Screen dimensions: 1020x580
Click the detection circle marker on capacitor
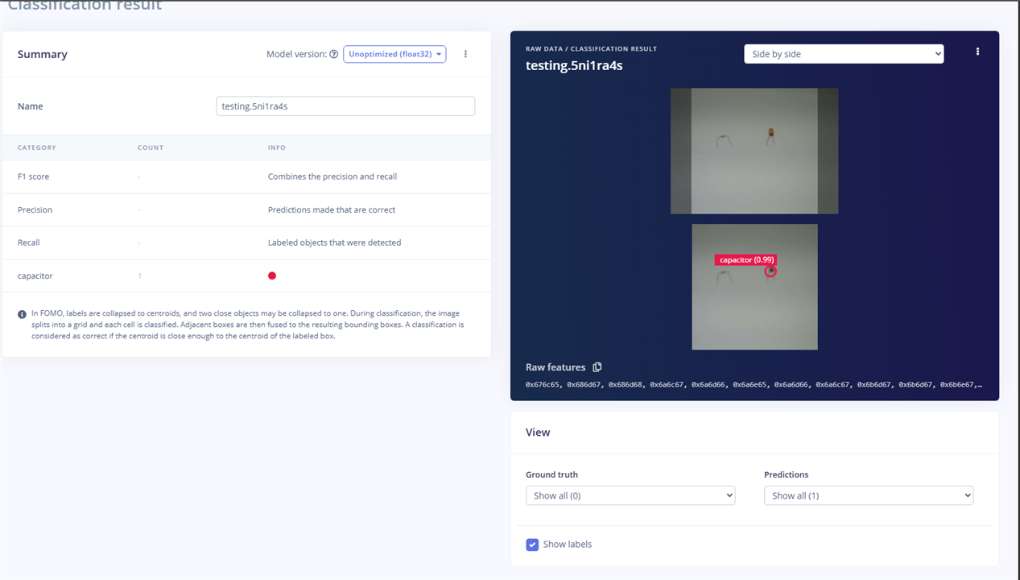(x=770, y=271)
